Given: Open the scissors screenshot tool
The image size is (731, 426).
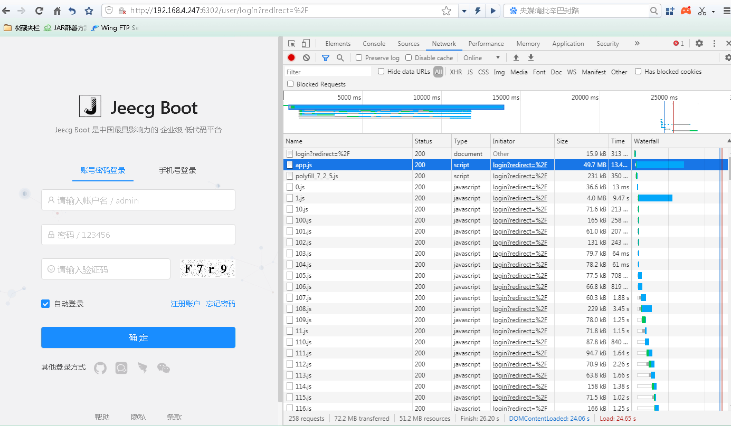Looking at the screenshot, I should [702, 11].
